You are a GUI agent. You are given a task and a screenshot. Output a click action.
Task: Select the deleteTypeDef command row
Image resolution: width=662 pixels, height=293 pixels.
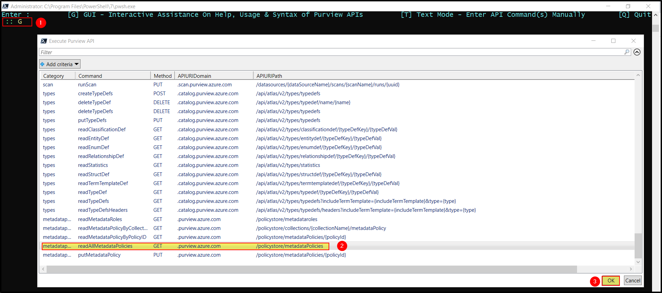338,102
